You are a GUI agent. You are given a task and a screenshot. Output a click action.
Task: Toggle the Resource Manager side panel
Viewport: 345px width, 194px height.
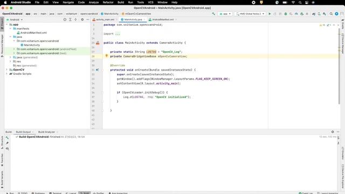2,46
